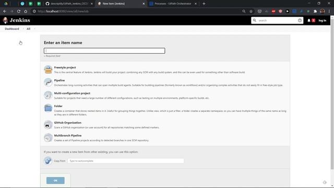Close the UiPath Orchestrator tab
Viewport: 334px width, 188px height.
pyautogui.click(x=196, y=4)
